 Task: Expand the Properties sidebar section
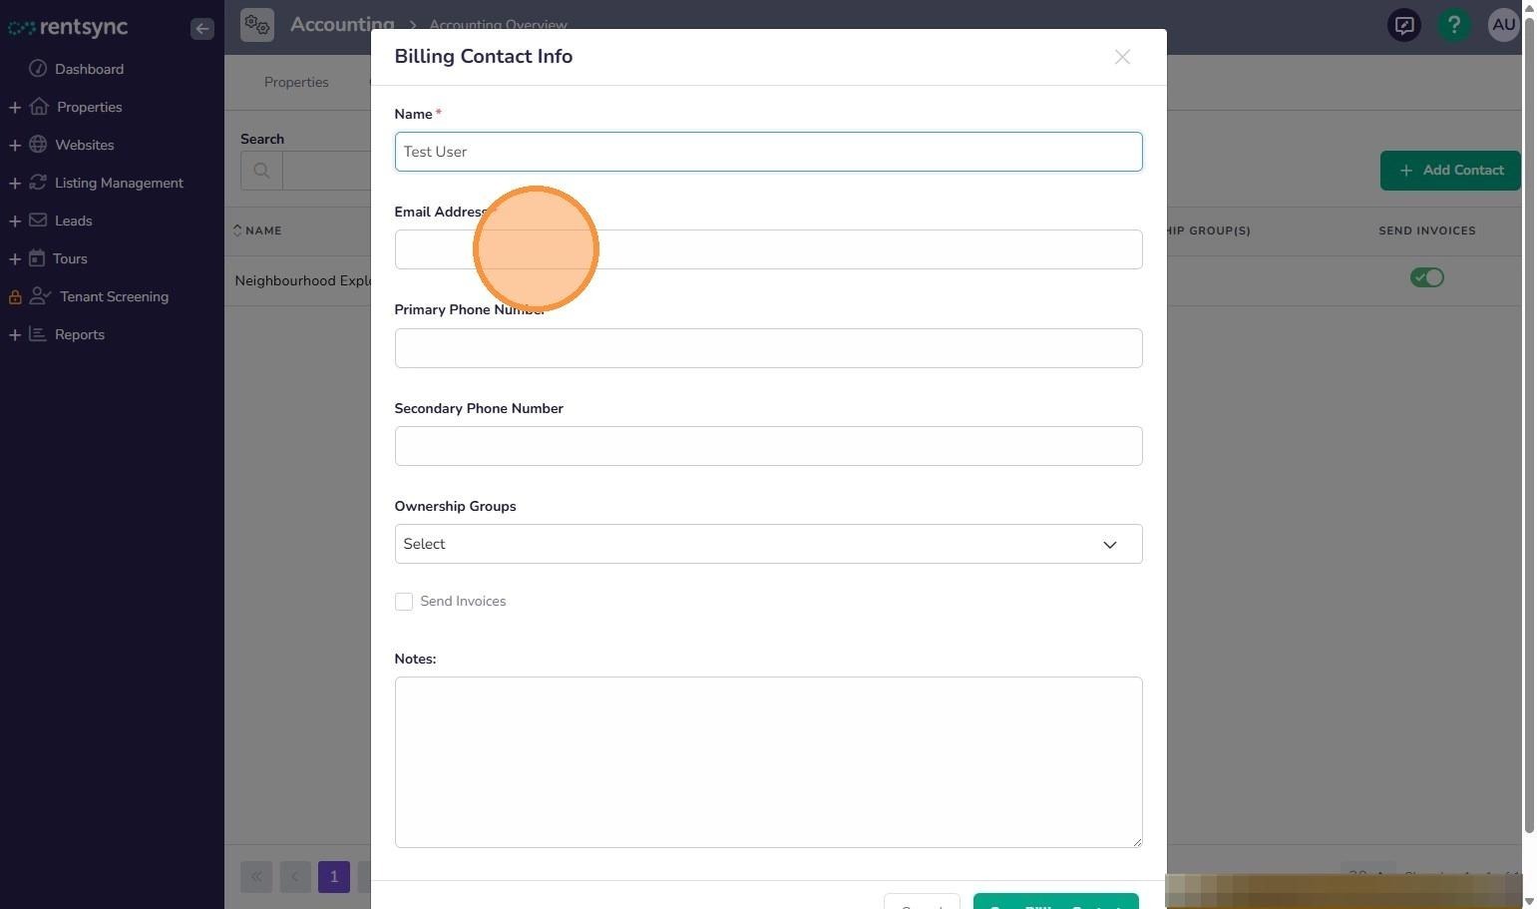pyautogui.click(x=15, y=107)
